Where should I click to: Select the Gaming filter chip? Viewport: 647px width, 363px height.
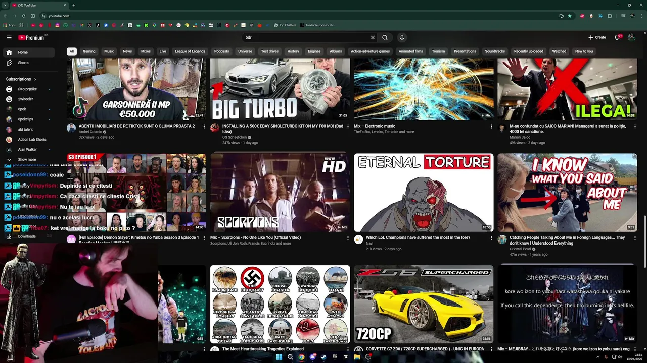pyautogui.click(x=89, y=51)
